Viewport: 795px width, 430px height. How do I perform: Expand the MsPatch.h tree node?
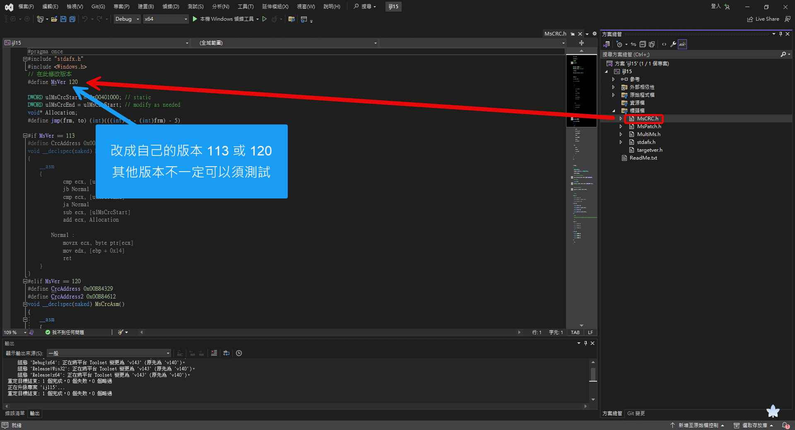click(621, 127)
